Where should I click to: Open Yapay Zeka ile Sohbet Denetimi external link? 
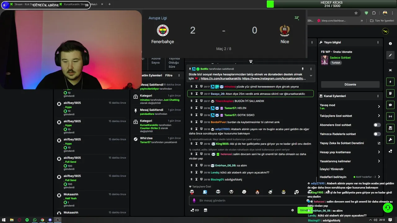click(x=379, y=143)
